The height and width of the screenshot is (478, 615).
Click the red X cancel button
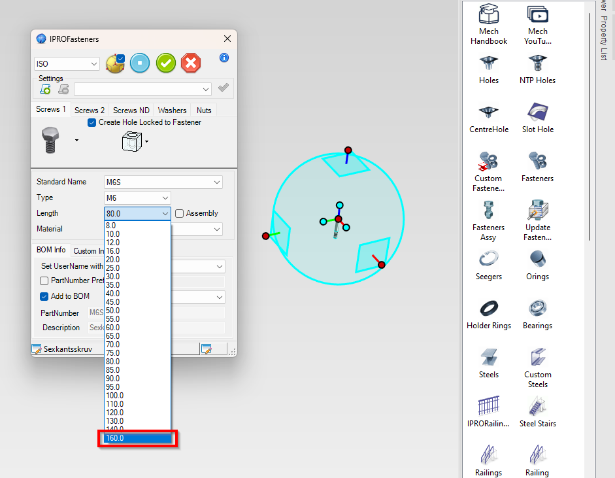tap(191, 63)
